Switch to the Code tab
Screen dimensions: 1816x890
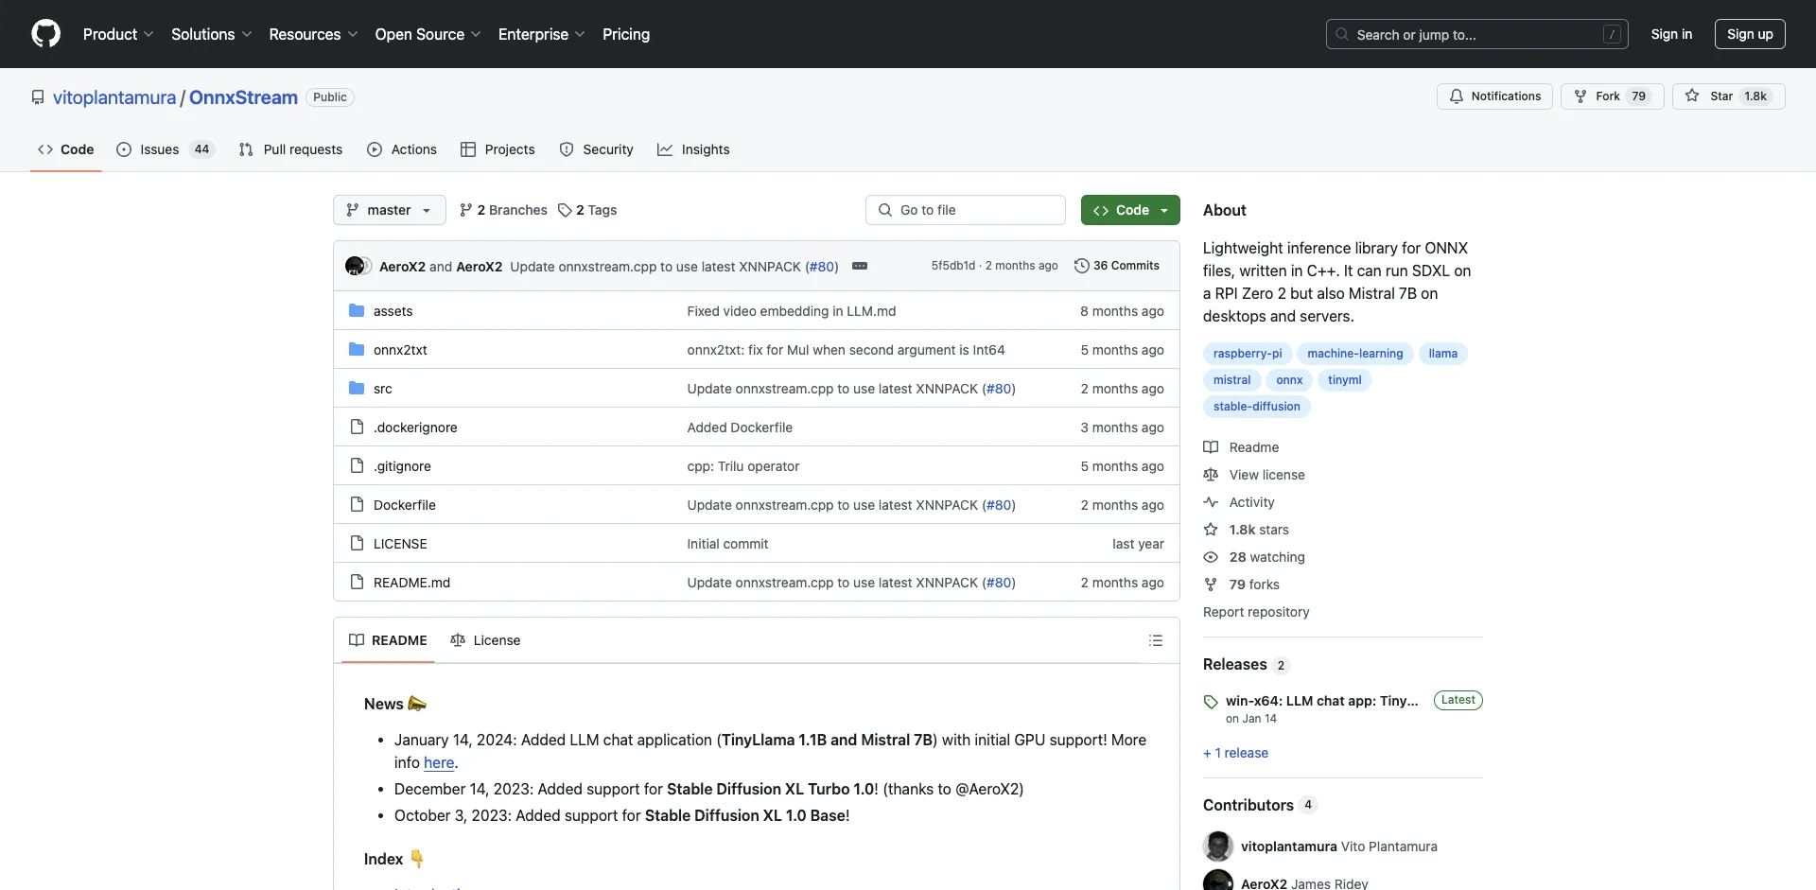coord(66,149)
